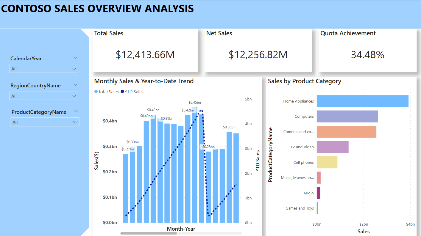Select the Music, Movies bar
The image size is (421, 236).
319,178
